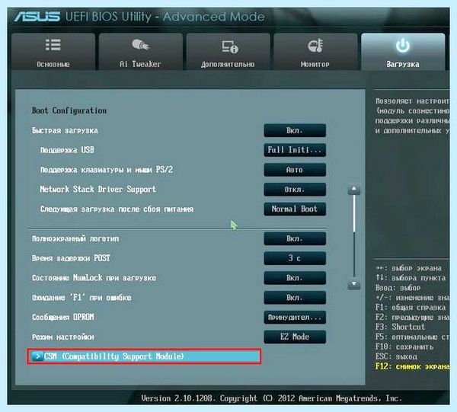This screenshot has width=457, height=412.
Task: Click the Boot Configuration heading
Action: pyautogui.click(x=69, y=110)
